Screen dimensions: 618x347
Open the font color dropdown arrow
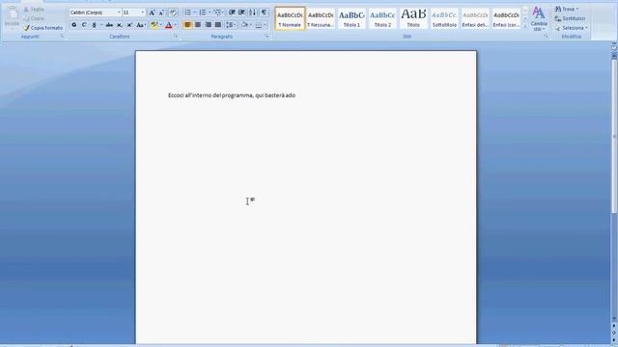[x=176, y=25]
